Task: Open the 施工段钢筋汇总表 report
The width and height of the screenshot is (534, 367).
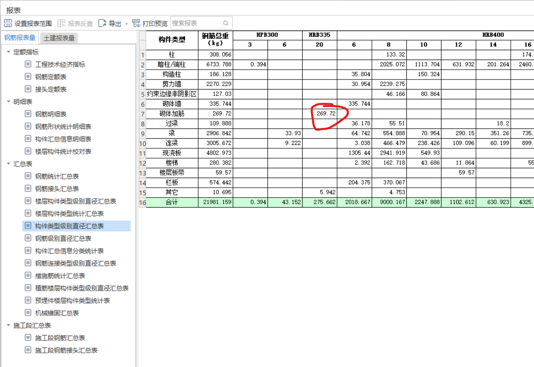Action: (x=60, y=338)
